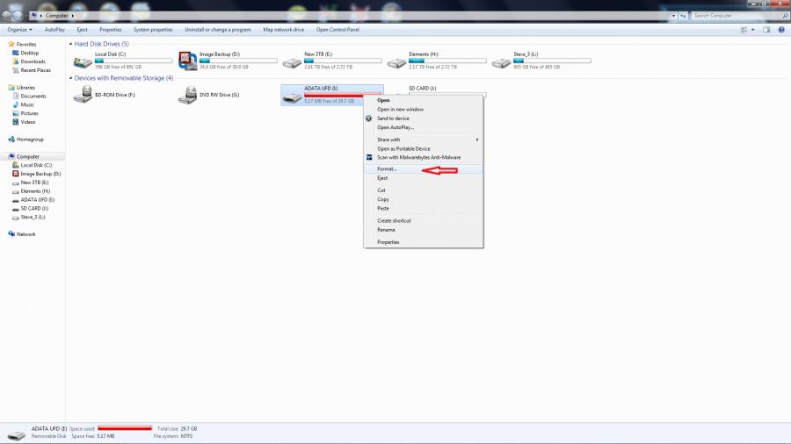Select the DVD RW Drive (G:) icon
The height and width of the screenshot is (444, 791).
click(x=188, y=95)
